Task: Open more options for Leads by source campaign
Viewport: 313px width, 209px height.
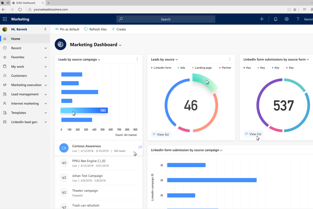Action: pos(137,59)
